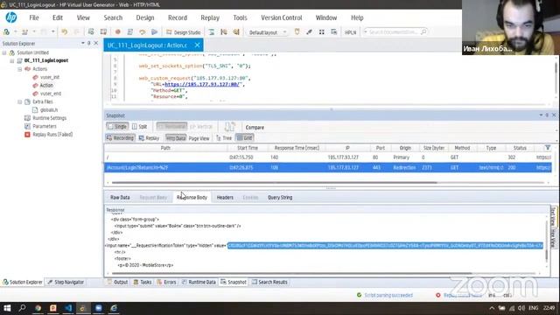Open the Replay menu

(210, 17)
